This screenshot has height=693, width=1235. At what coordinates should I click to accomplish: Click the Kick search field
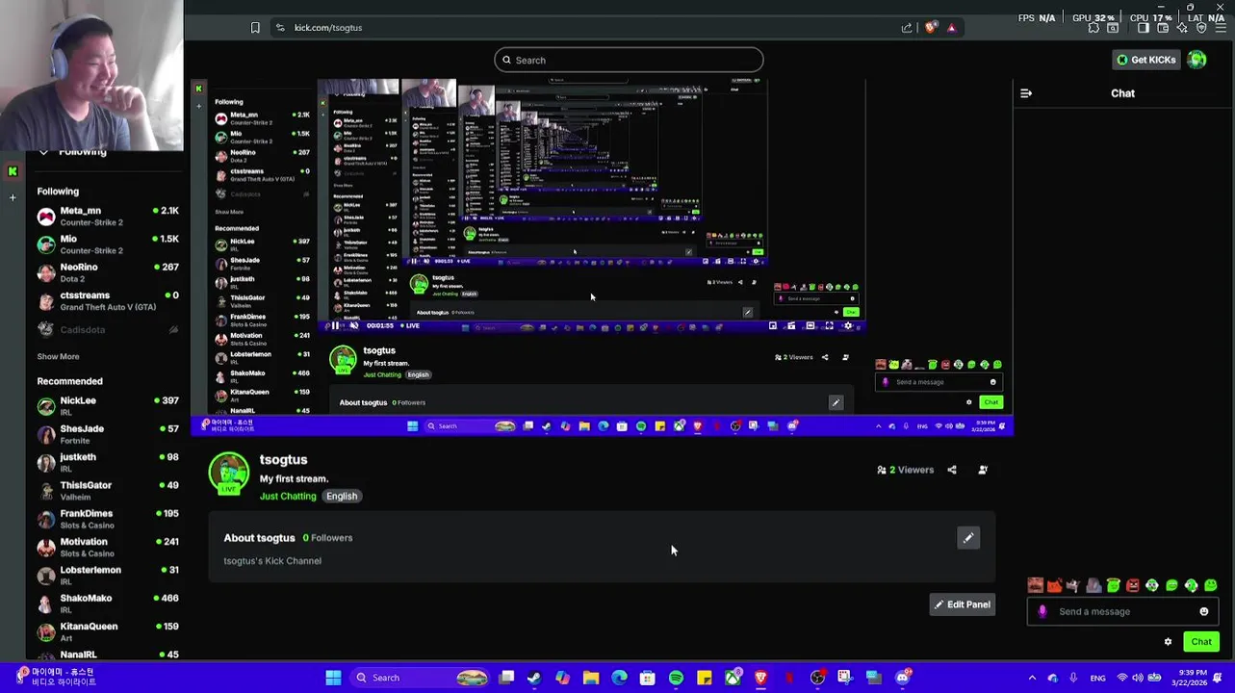point(629,60)
